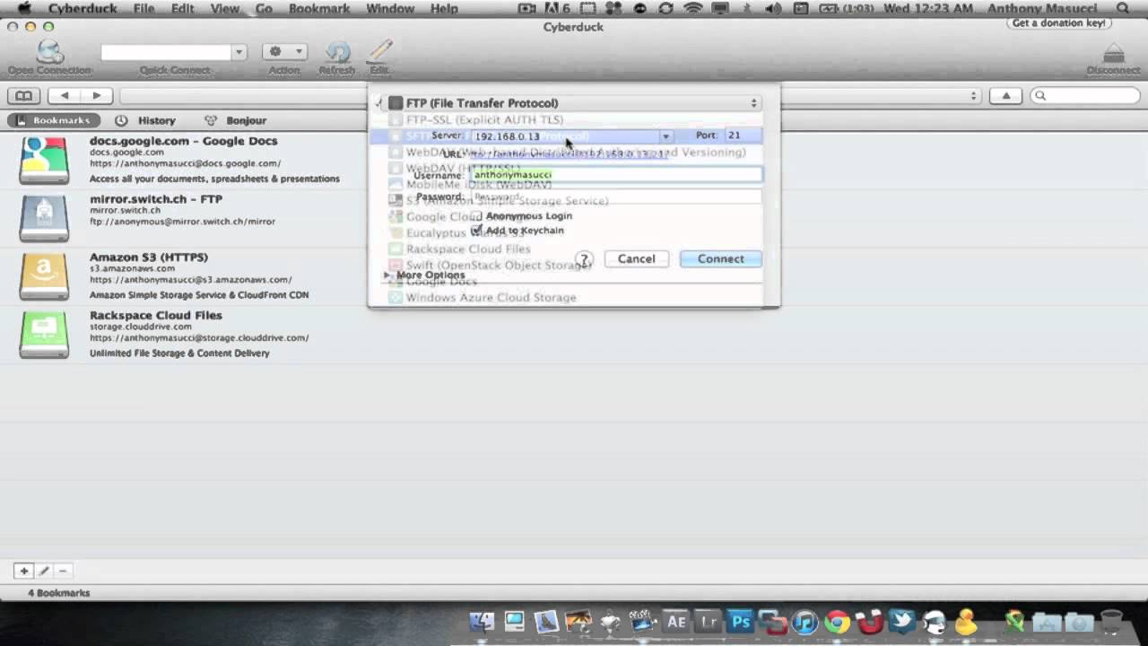
Task: Open the Bookmark menu
Action: [319, 8]
